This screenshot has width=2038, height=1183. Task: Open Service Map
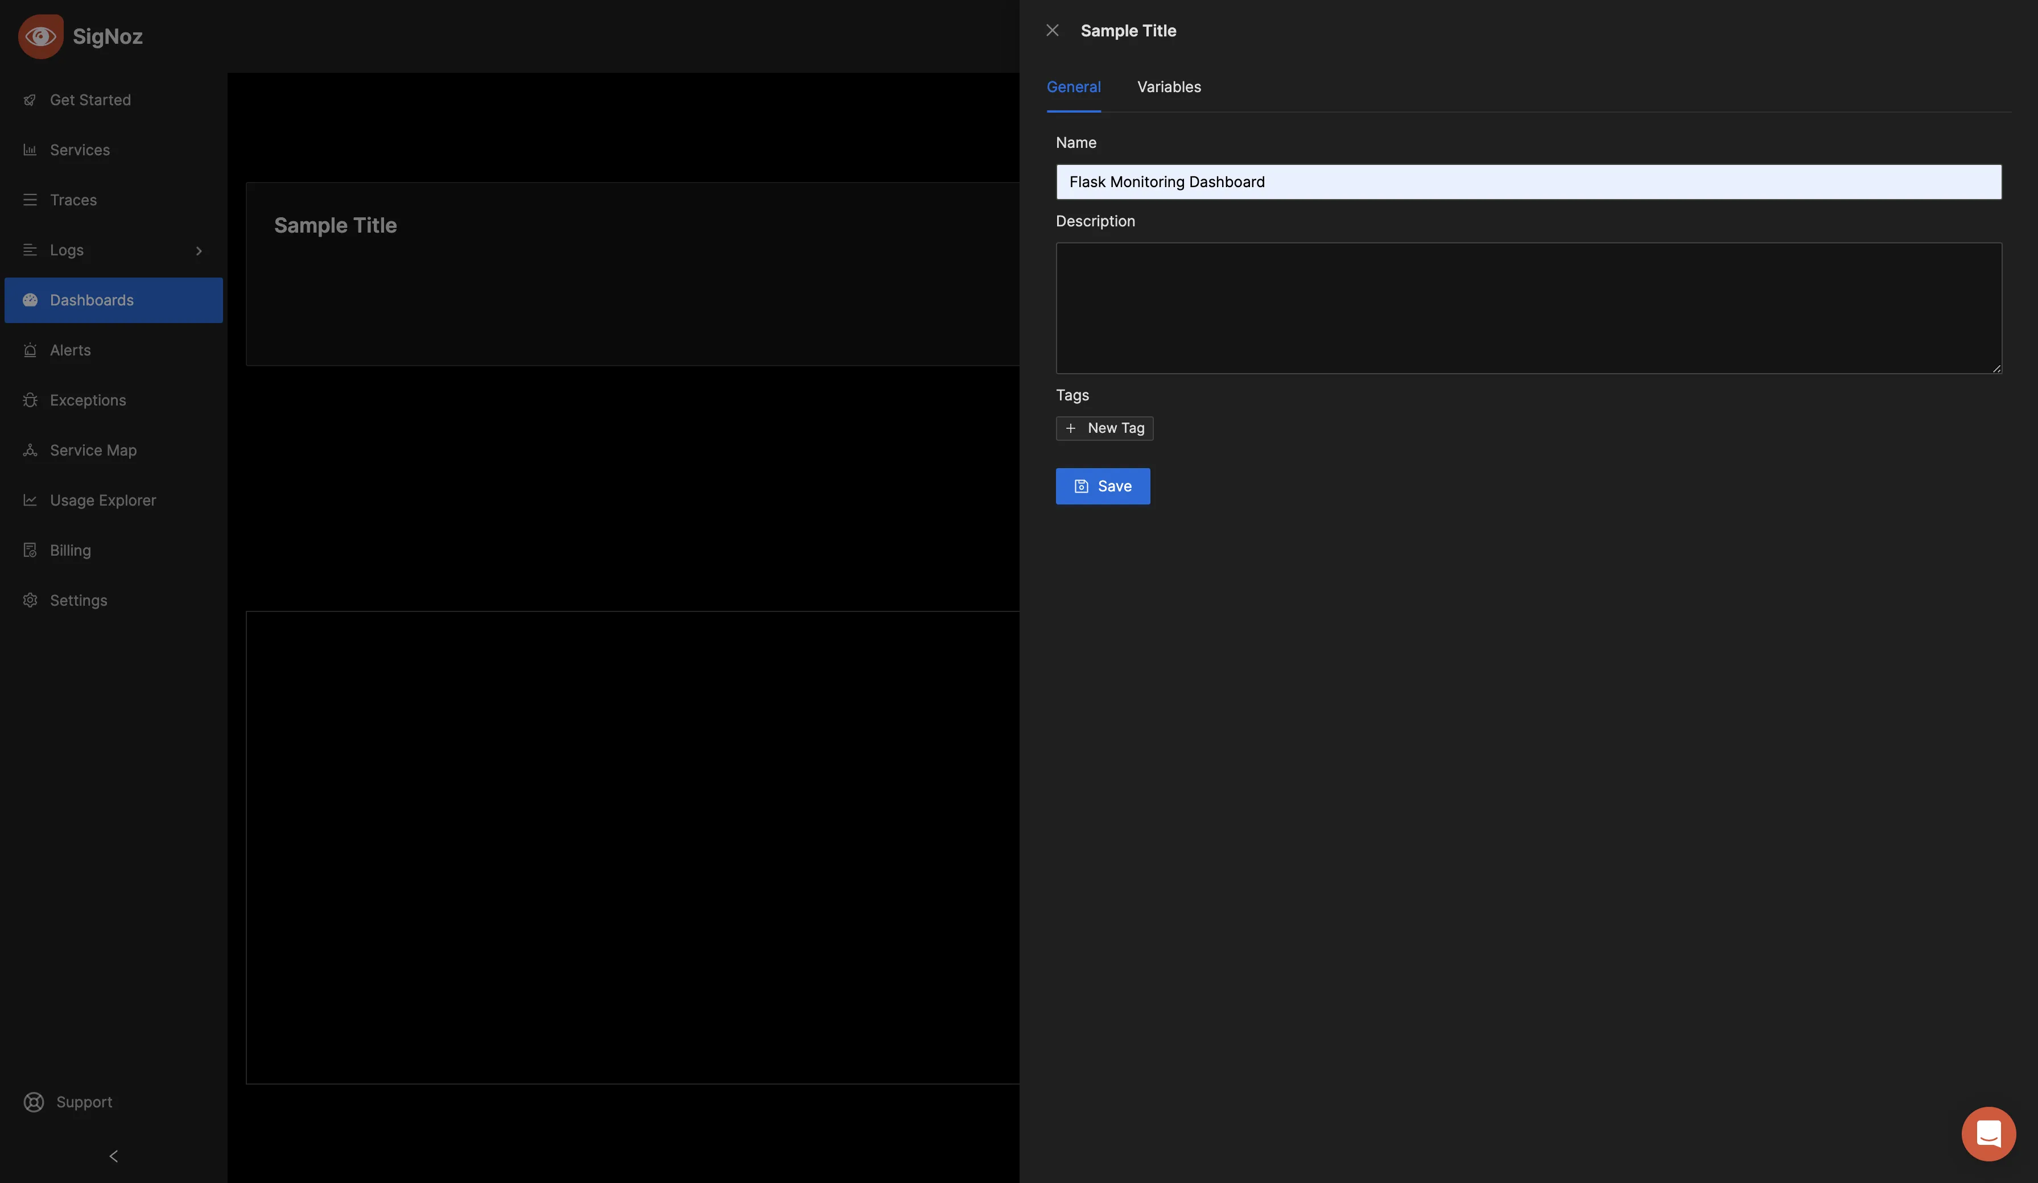113,450
